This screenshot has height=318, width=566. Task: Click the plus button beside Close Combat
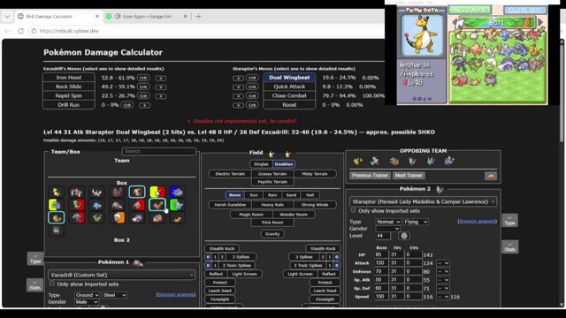pyautogui.click(x=238, y=96)
